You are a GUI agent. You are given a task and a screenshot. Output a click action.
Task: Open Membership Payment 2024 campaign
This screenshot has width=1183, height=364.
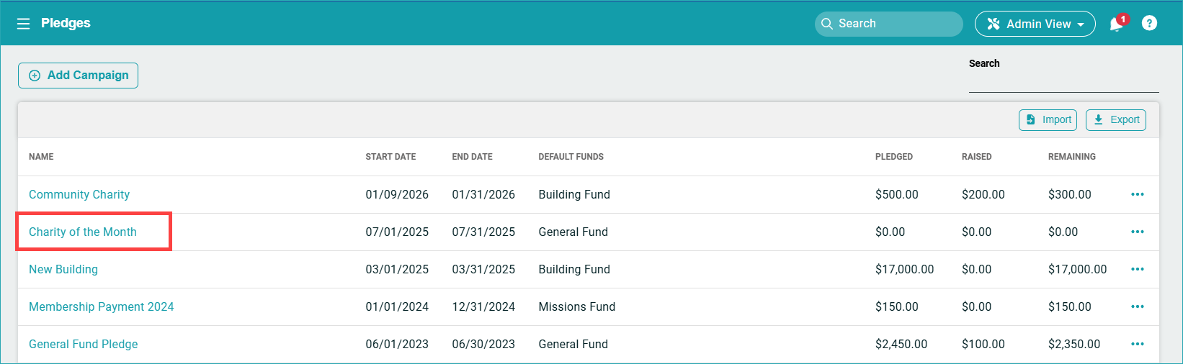point(102,307)
